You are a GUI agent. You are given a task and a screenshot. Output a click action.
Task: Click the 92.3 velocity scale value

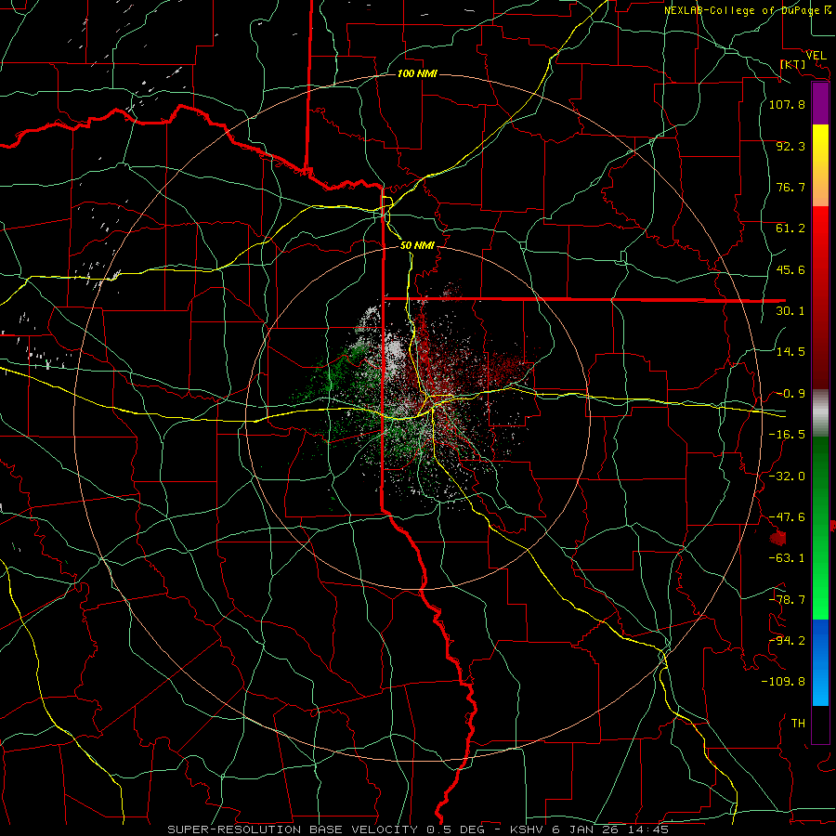pos(790,146)
